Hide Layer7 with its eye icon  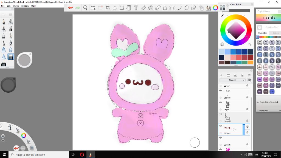coord(221,103)
